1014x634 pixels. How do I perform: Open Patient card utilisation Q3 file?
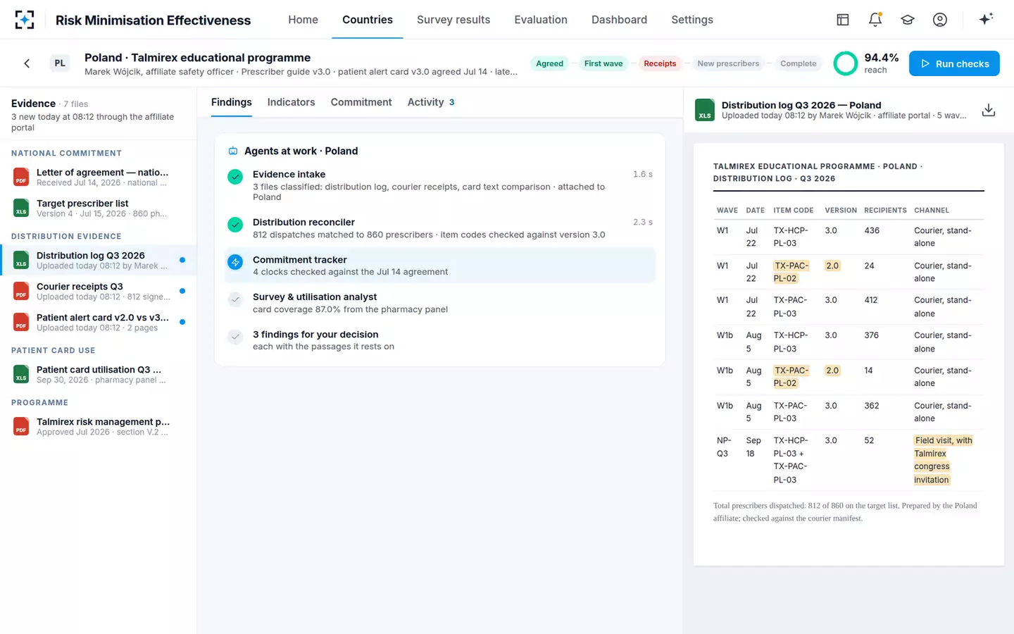(x=98, y=374)
